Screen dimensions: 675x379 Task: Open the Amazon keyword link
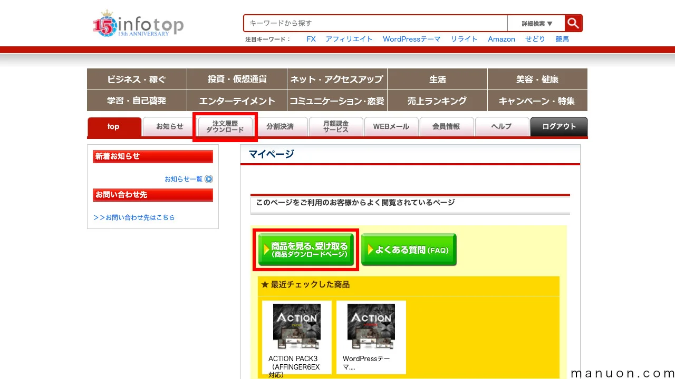tap(501, 39)
